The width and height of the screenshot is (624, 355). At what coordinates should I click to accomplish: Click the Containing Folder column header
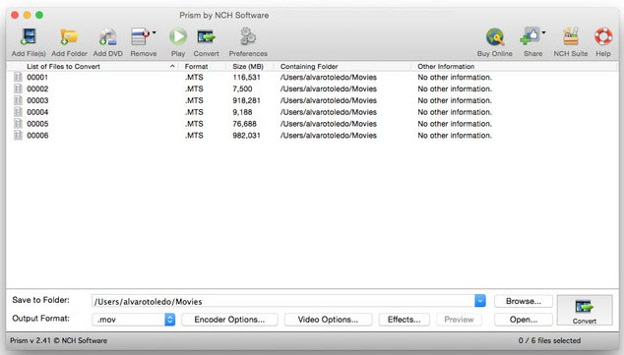pos(309,67)
